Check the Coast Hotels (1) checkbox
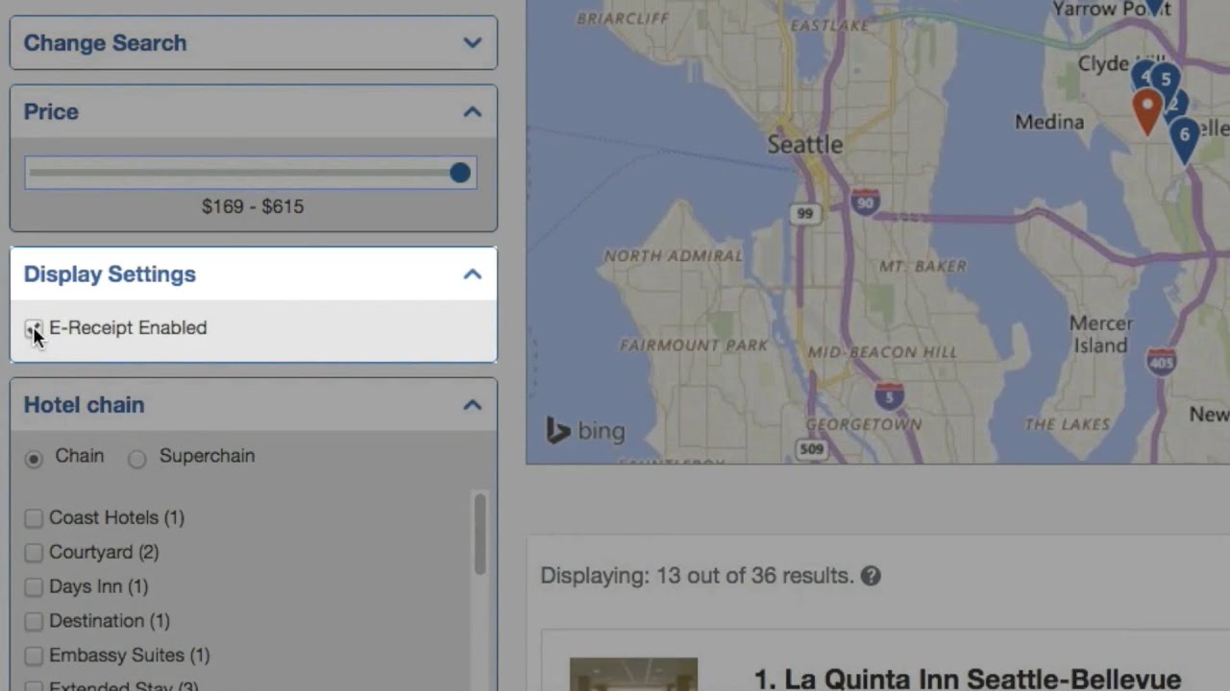The image size is (1230, 691). click(x=34, y=518)
